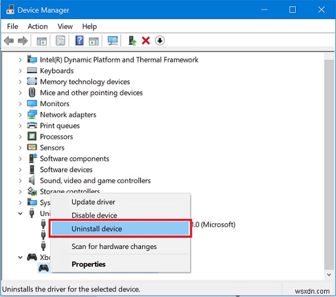Expand Intel(R) Dynamic Platform and Thermal Framework
This screenshot has height=297, width=336.
pyautogui.click(x=20, y=60)
